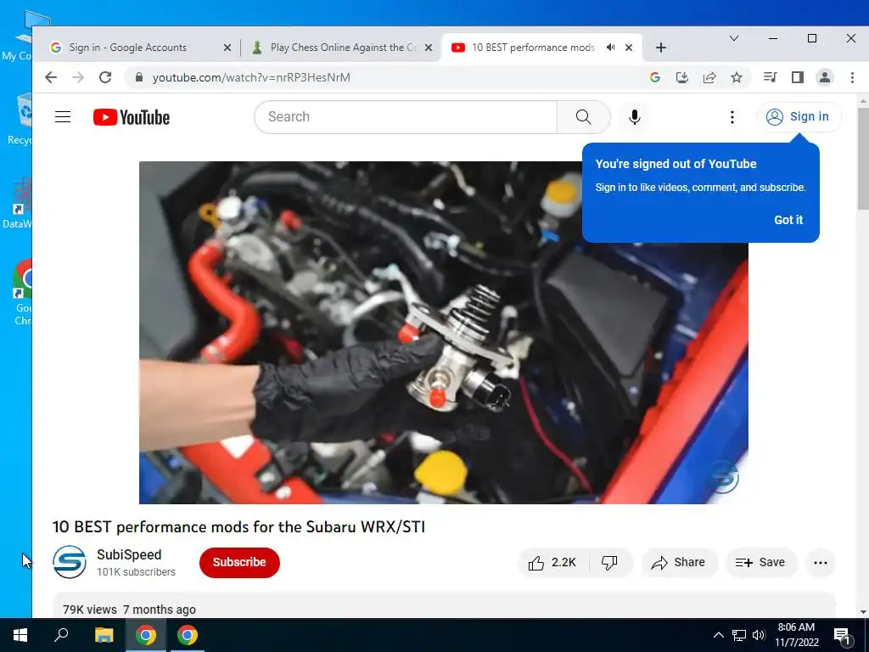The image size is (869, 652).
Task: Switch to Play Chess Online tab
Action: (x=343, y=48)
